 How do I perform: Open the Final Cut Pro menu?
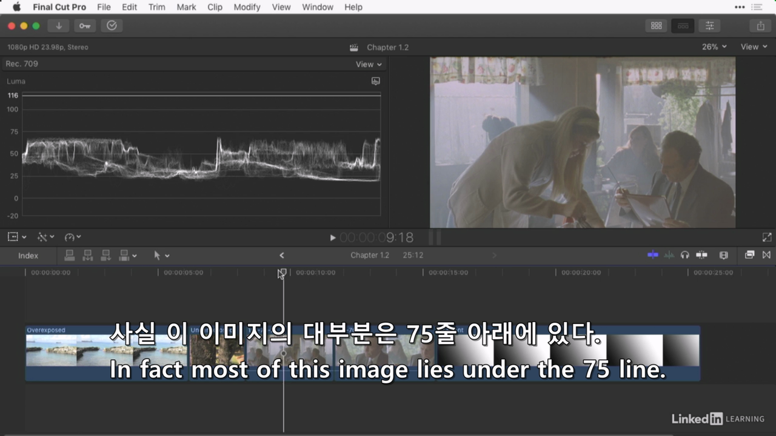(59, 7)
